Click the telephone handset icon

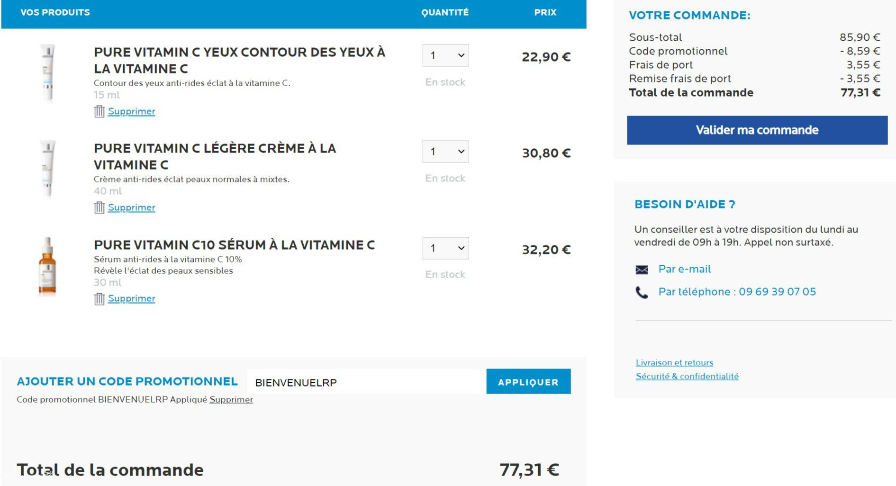[642, 292]
